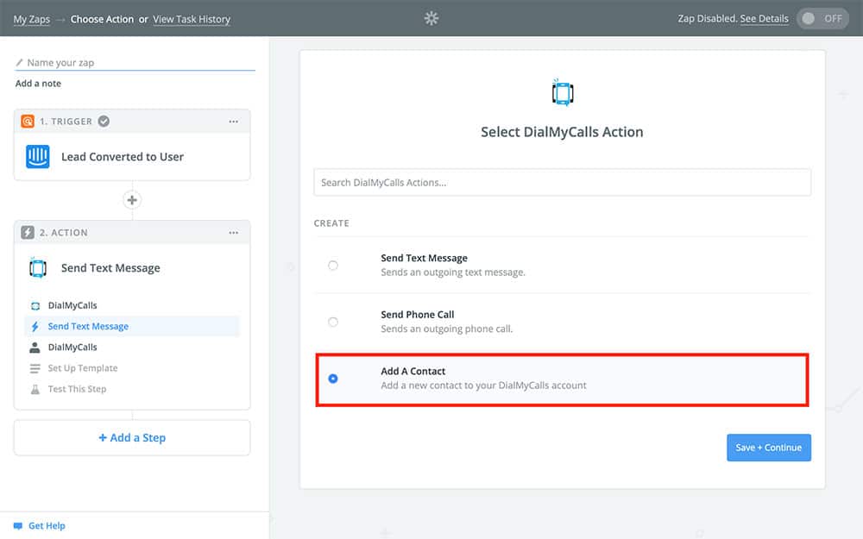Screen dimensions: 863x539
Task: Click the Add a Step button
Action: point(132,438)
